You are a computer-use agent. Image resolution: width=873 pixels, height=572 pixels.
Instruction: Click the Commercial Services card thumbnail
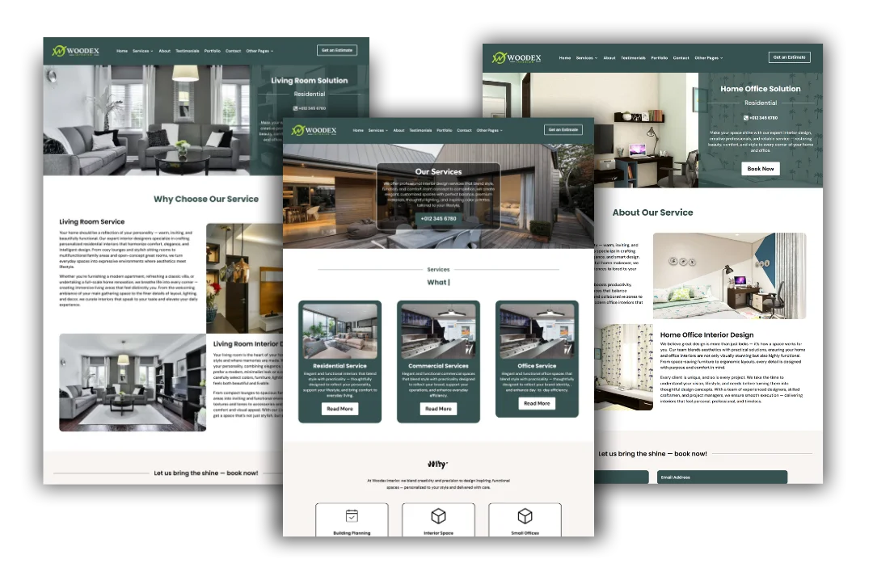click(438, 331)
